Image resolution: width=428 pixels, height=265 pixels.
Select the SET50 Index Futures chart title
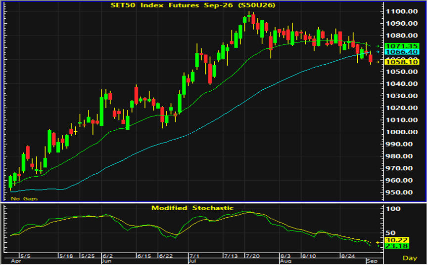[192, 5]
